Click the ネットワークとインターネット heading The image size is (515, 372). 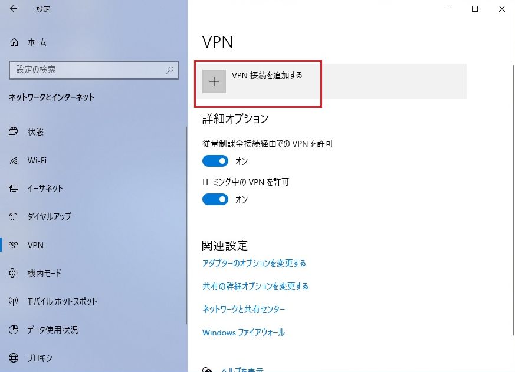pyautogui.click(x=51, y=97)
